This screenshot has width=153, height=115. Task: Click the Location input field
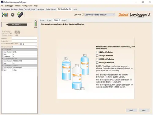(x=24, y=38)
